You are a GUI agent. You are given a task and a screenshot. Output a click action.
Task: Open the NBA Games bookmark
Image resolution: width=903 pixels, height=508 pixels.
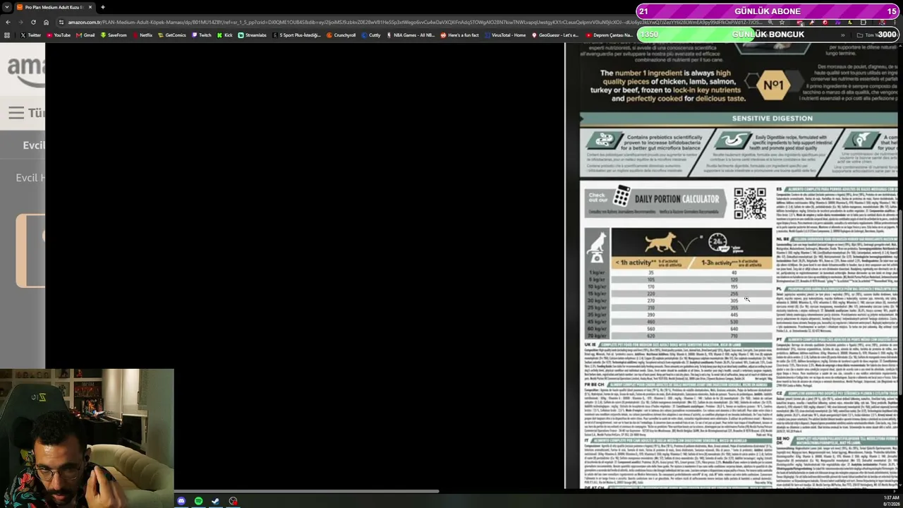tap(411, 35)
